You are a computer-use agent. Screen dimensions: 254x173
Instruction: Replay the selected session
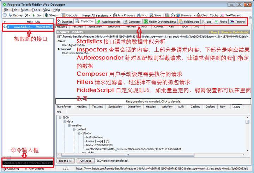pos(16,15)
